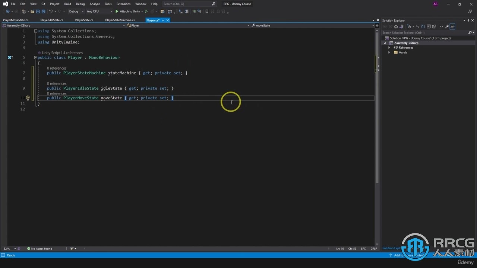
Task: Open the Edit menu
Action: click(23, 4)
